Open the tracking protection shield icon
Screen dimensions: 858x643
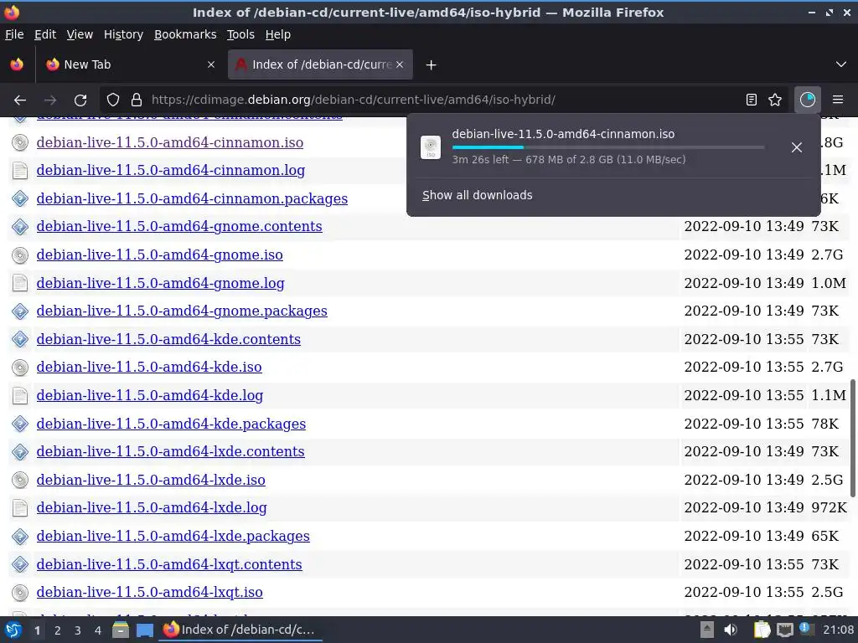tap(113, 100)
